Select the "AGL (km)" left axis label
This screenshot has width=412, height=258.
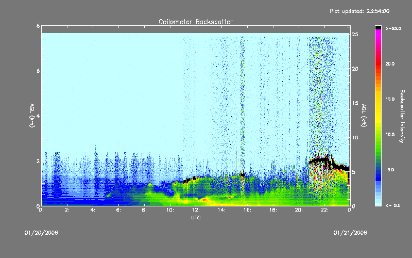[32, 116]
